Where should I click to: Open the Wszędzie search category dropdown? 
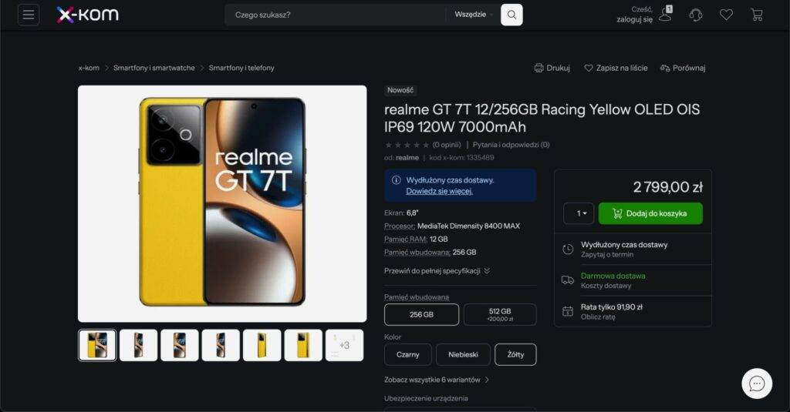coord(473,15)
